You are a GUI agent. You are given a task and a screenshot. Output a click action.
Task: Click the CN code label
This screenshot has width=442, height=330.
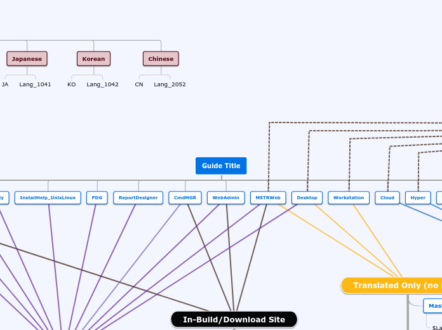coord(139,84)
